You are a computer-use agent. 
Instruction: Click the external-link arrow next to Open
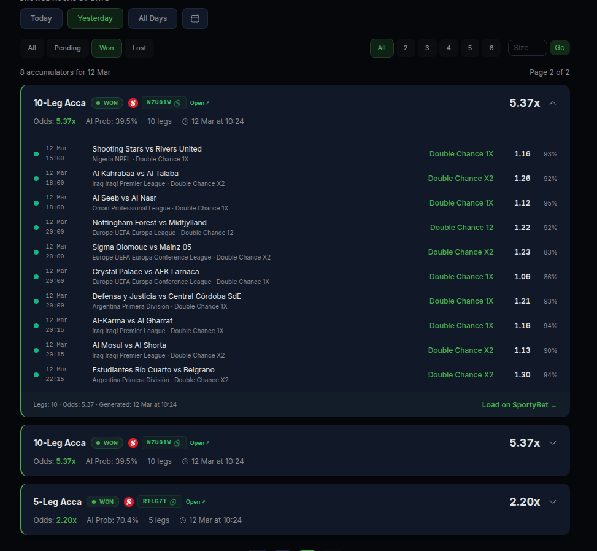coord(206,102)
